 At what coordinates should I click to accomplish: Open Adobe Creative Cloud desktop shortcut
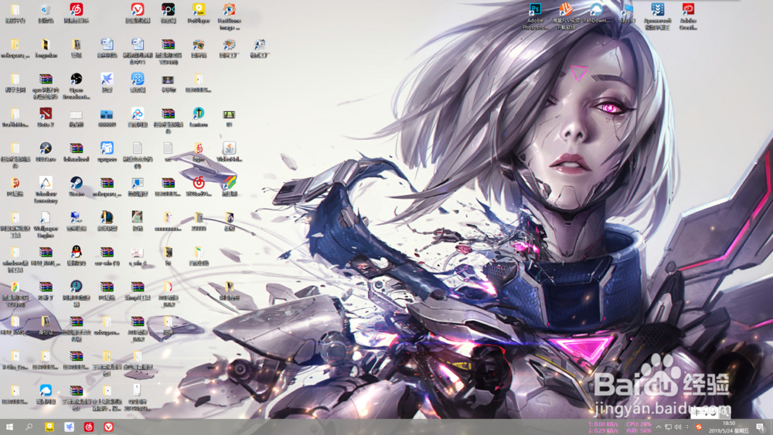pos(688,16)
